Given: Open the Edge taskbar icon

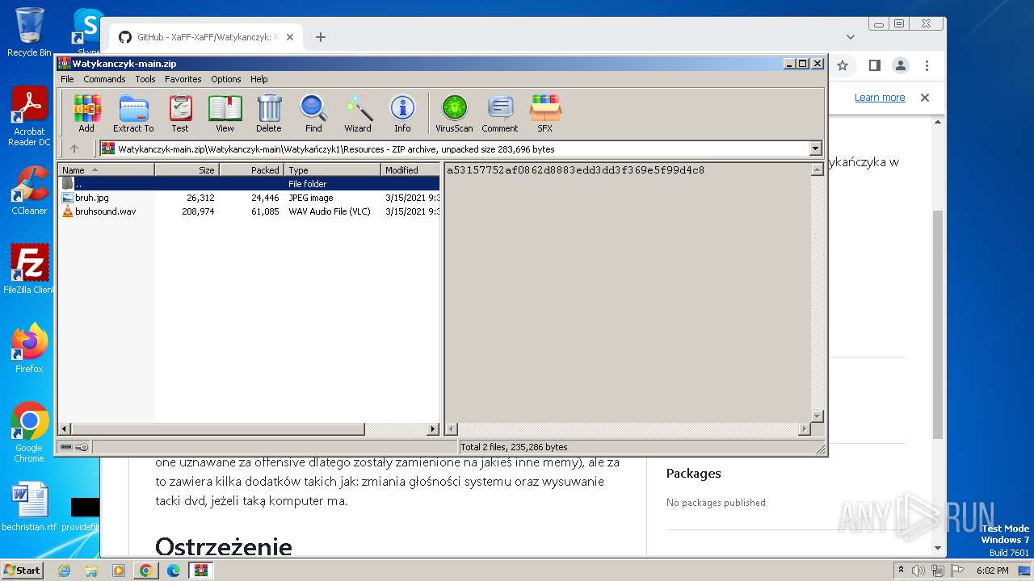Looking at the screenshot, I should [x=173, y=571].
